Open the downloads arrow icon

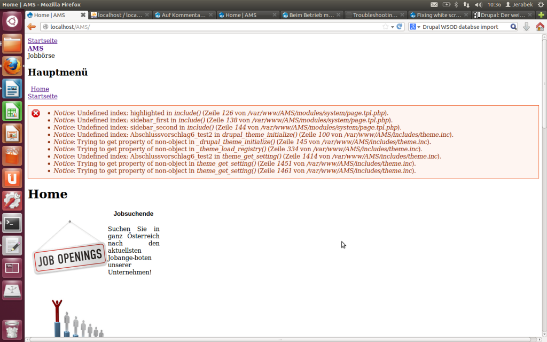pos(526,27)
